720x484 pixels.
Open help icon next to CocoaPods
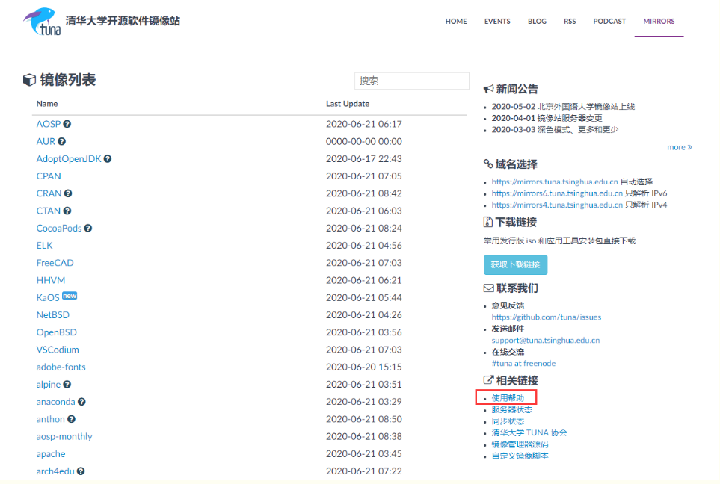(x=88, y=228)
